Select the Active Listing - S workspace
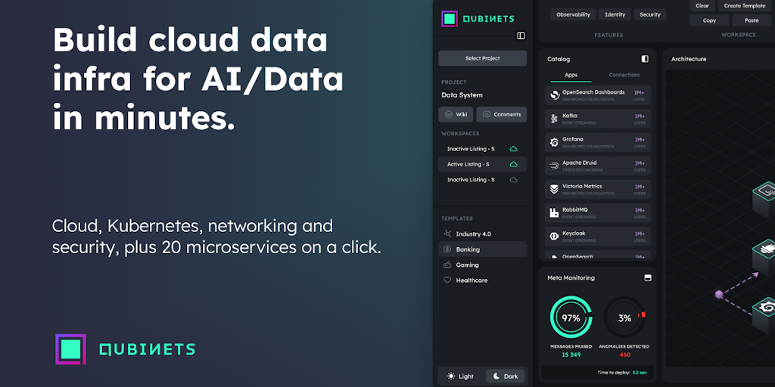 click(x=482, y=164)
